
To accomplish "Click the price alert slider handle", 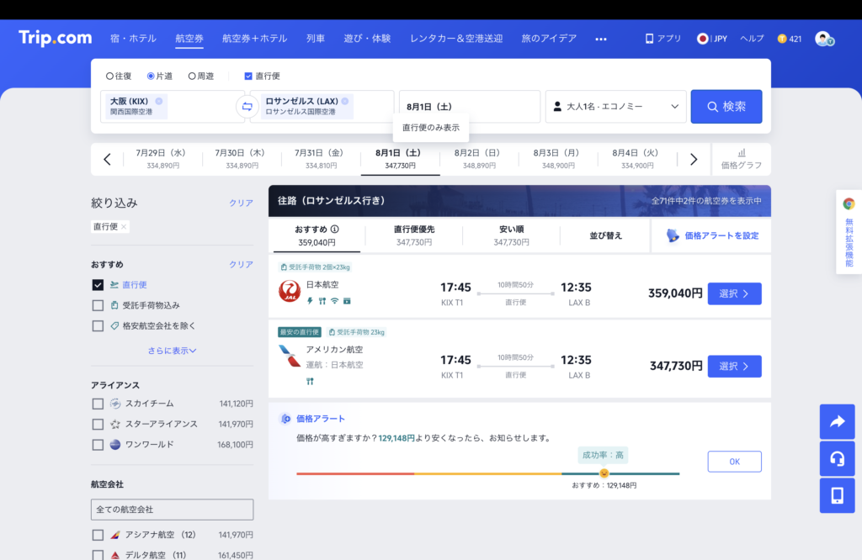I will coord(604,473).
